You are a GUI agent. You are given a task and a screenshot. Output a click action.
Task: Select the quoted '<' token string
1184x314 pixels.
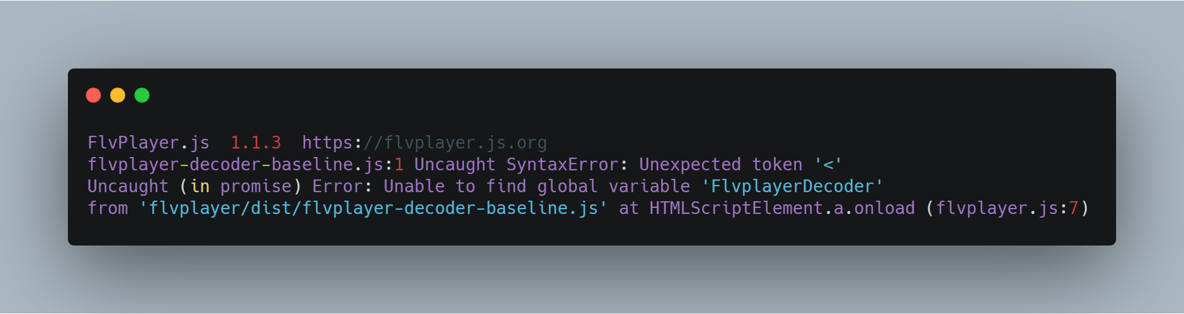coord(828,165)
